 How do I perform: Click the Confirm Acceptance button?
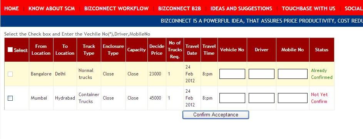(216, 114)
